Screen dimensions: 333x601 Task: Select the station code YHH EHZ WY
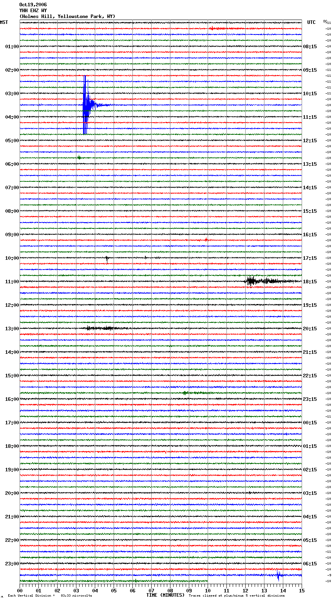pyautogui.click(x=33, y=11)
